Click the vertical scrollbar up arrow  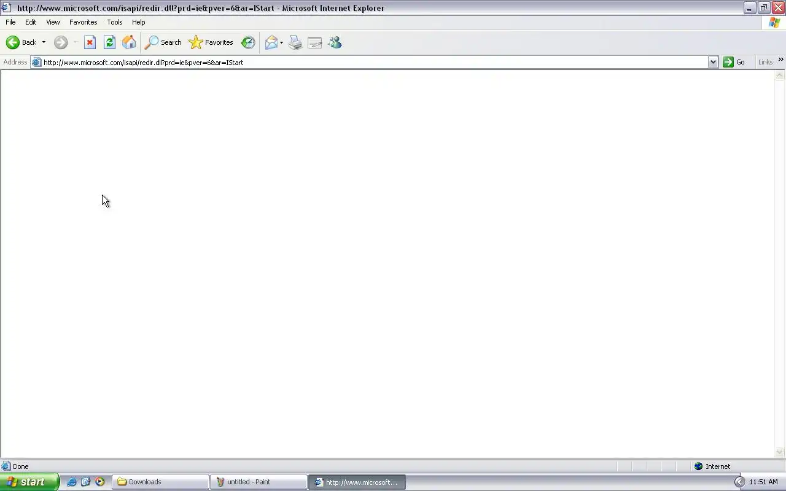coord(780,75)
